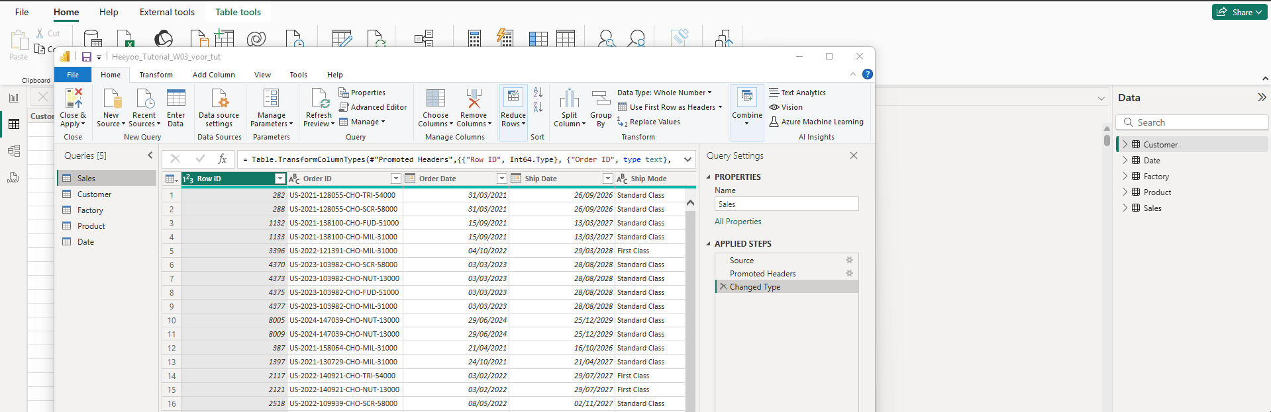This screenshot has width=1271, height=412.
Task: Collapse the PROPERTIES section
Action: pos(708,177)
